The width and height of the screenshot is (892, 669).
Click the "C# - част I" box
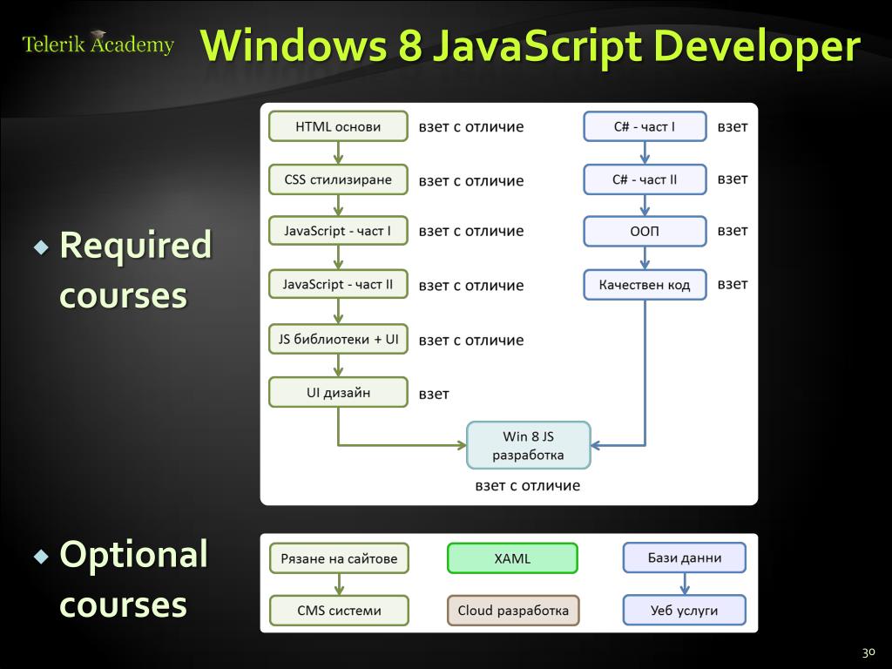645,126
